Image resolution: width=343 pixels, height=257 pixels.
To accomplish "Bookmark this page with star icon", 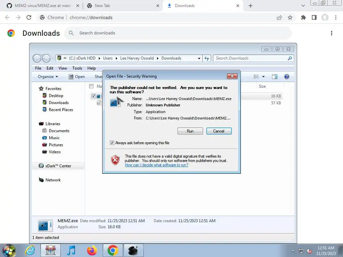I will pos(290,17).
